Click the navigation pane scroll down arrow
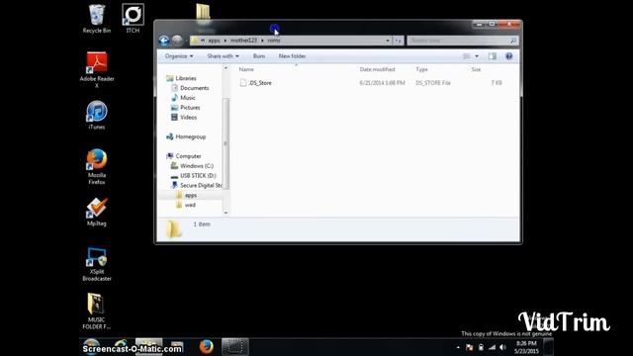 (226, 213)
